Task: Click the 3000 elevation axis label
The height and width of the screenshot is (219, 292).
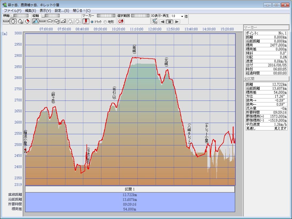Action: coord(18,33)
